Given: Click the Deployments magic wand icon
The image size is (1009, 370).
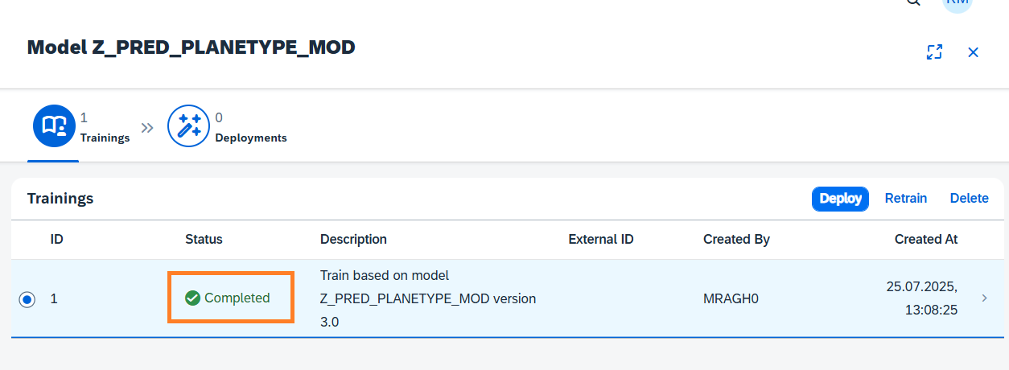Looking at the screenshot, I should (x=188, y=127).
